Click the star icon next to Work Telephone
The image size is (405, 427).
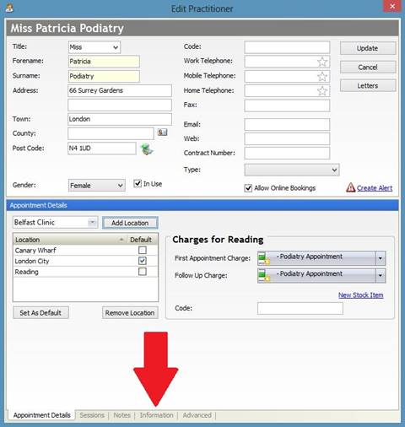322,62
